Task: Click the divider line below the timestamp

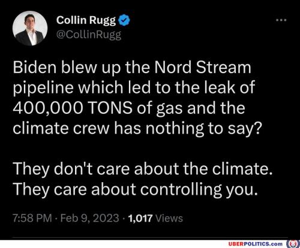Action: pyautogui.click(x=150, y=238)
